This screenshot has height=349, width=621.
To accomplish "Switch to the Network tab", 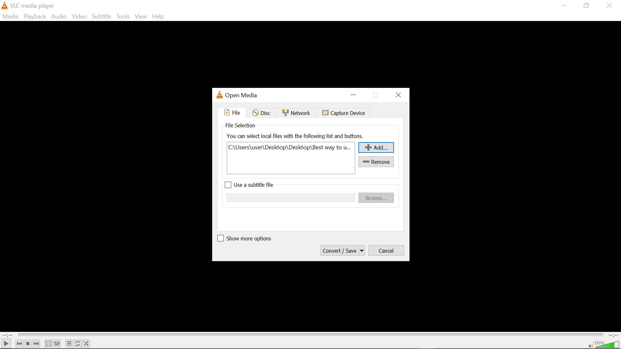I will pyautogui.click(x=296, y=113).
